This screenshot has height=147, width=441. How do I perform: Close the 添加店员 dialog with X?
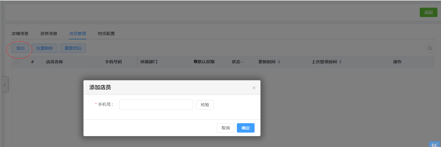tap(254, 88)
